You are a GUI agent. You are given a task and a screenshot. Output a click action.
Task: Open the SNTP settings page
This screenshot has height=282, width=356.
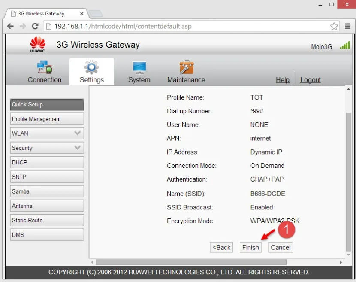[x=47, y=177]
